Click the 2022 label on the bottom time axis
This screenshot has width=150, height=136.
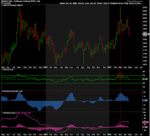pyautogui.click(x=109, y=135)
